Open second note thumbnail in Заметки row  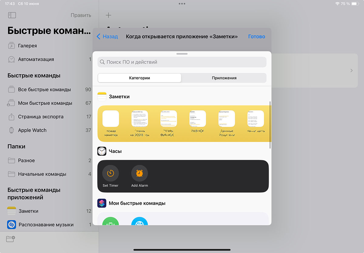pyautogui.click(x=140, y=119)
